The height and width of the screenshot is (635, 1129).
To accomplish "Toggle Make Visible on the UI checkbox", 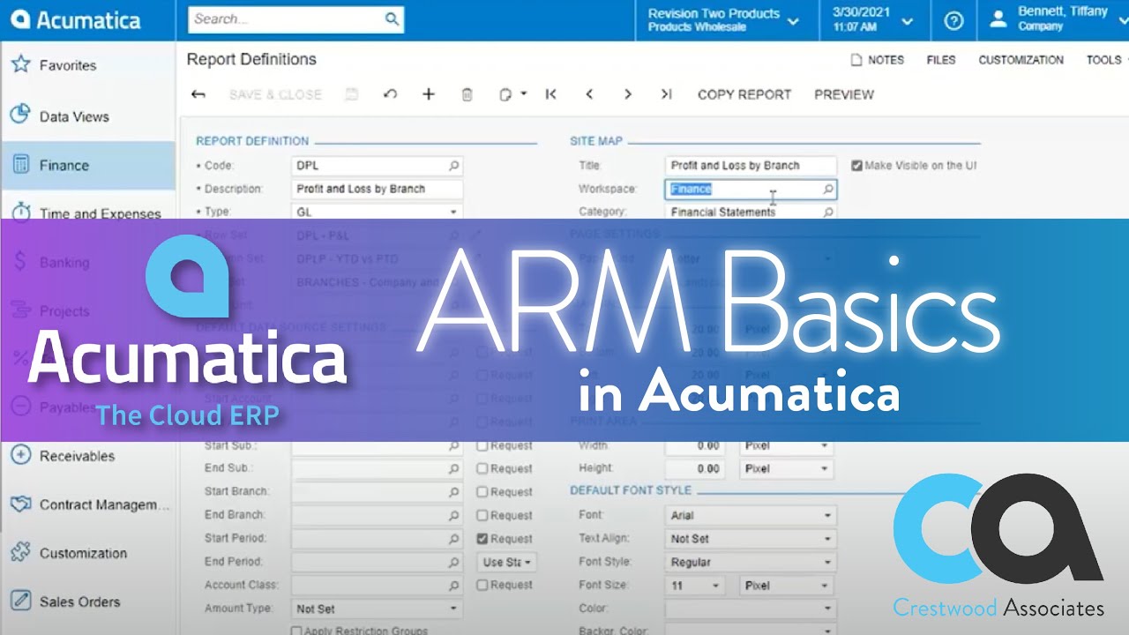I will 856,165.
